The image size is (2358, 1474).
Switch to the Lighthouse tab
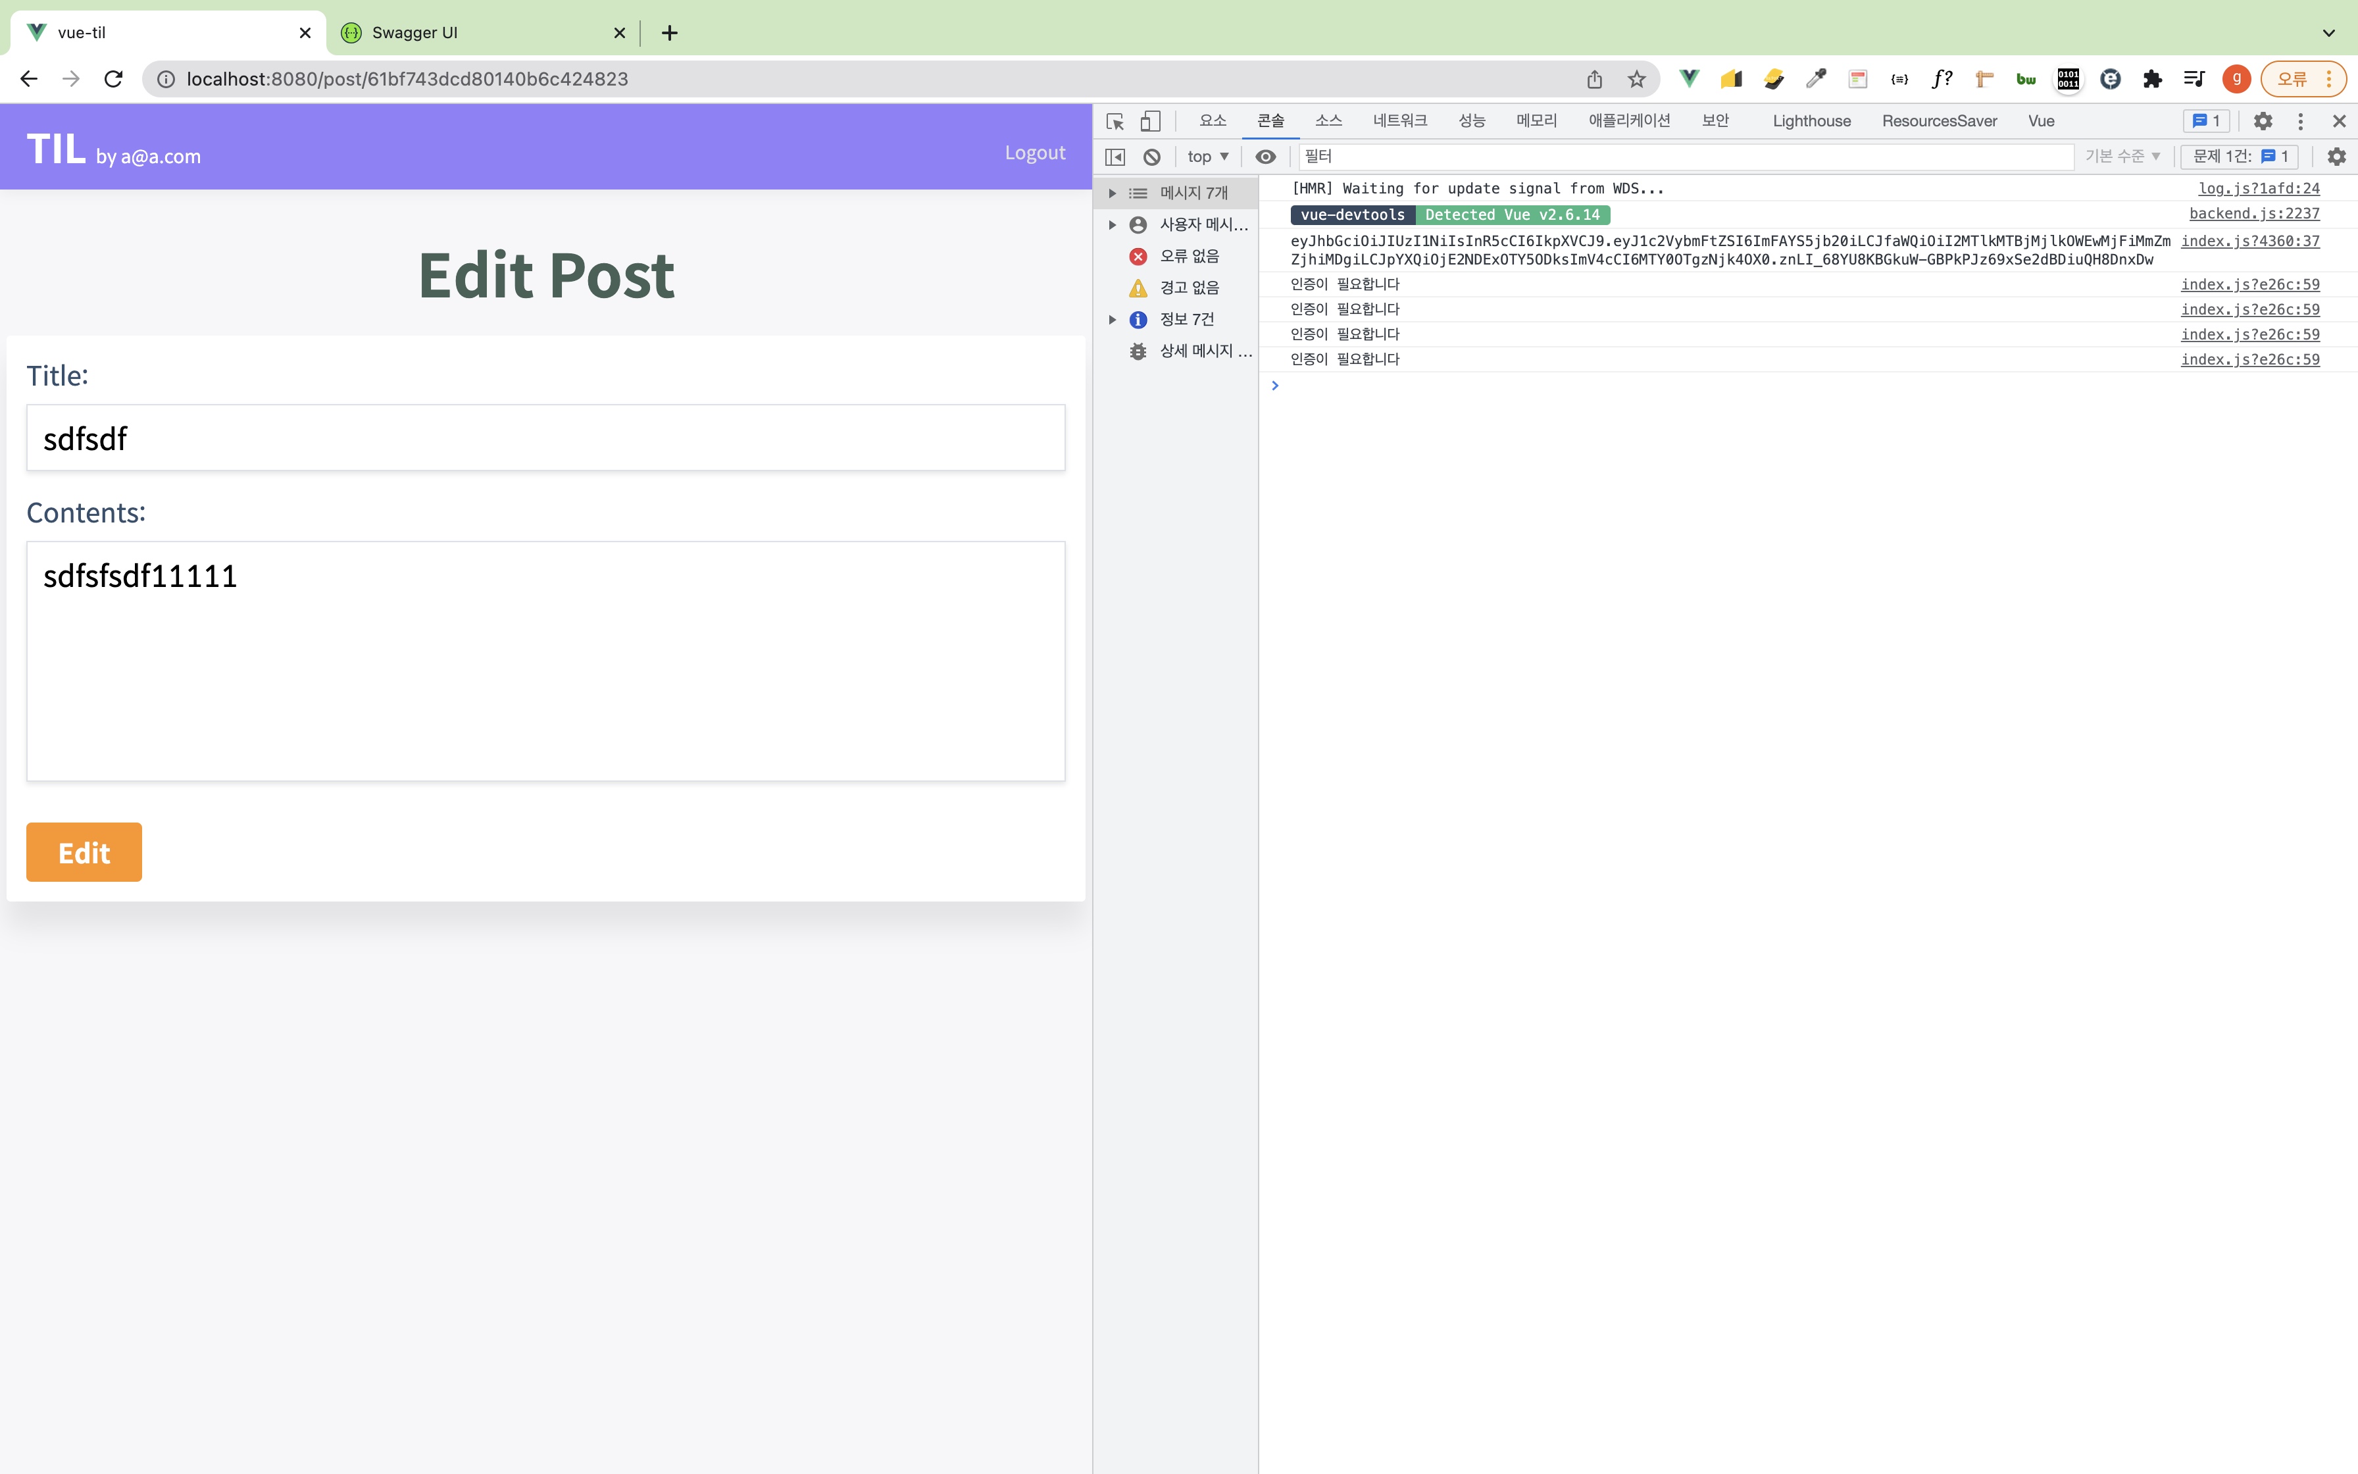(1811, 121)
